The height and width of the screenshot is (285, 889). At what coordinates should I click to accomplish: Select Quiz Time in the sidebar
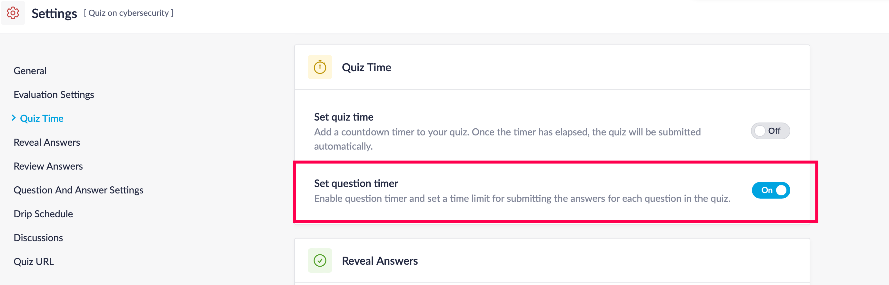point(42,118)
